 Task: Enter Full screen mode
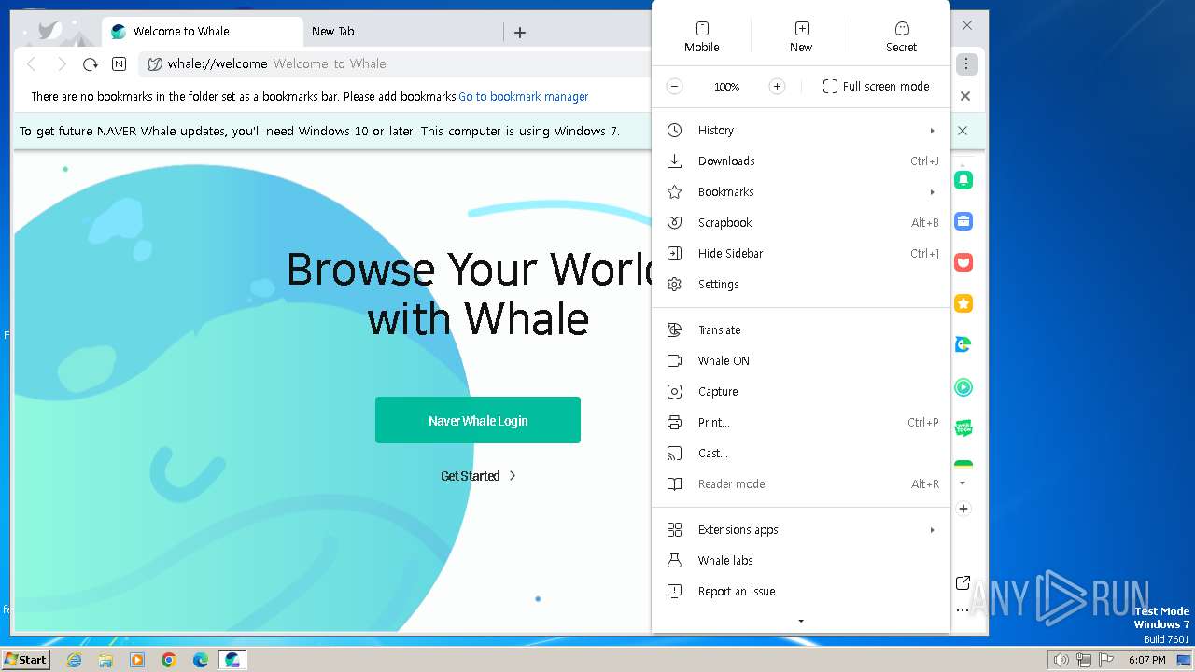[x=876, y=86]
